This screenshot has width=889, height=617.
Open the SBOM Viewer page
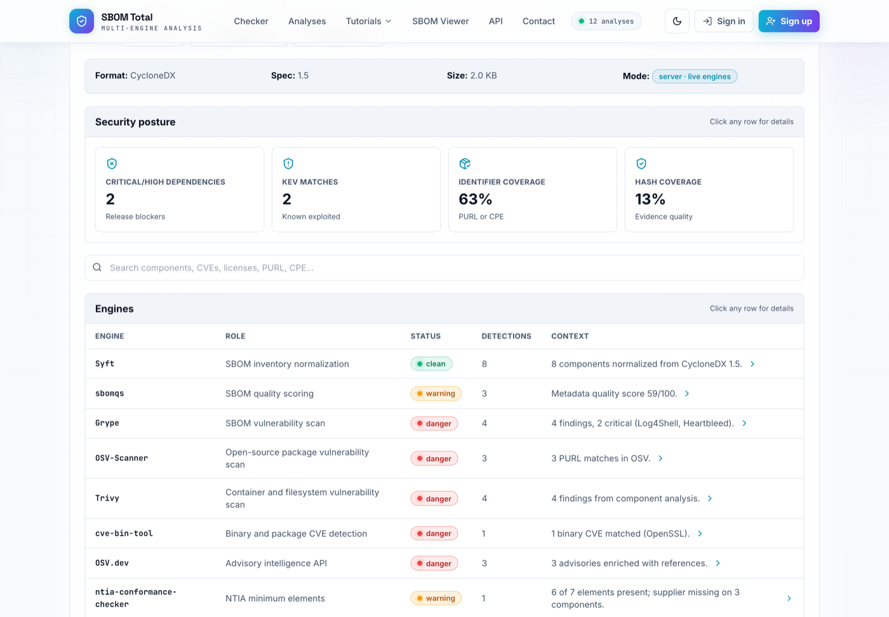[x=440, y=21]
